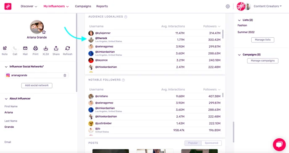This screenshot has height=153, width=289.
Task: Click the Audience Lookalikes table scrollbar
Action: [223, 34]
